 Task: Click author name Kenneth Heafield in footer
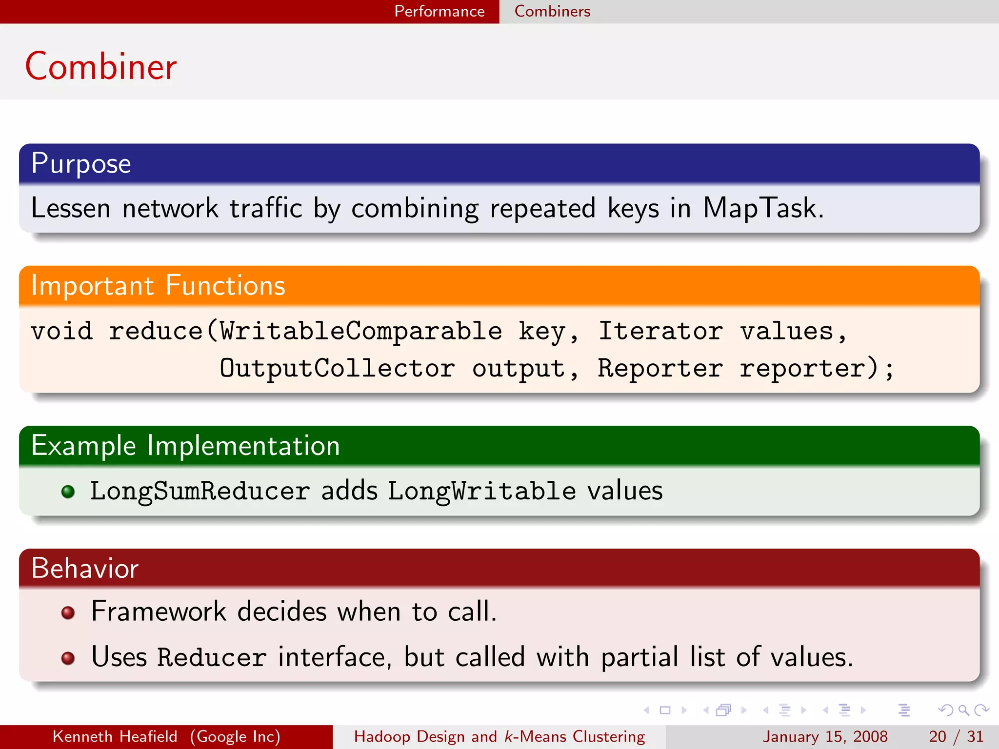(x=115, y=736)
